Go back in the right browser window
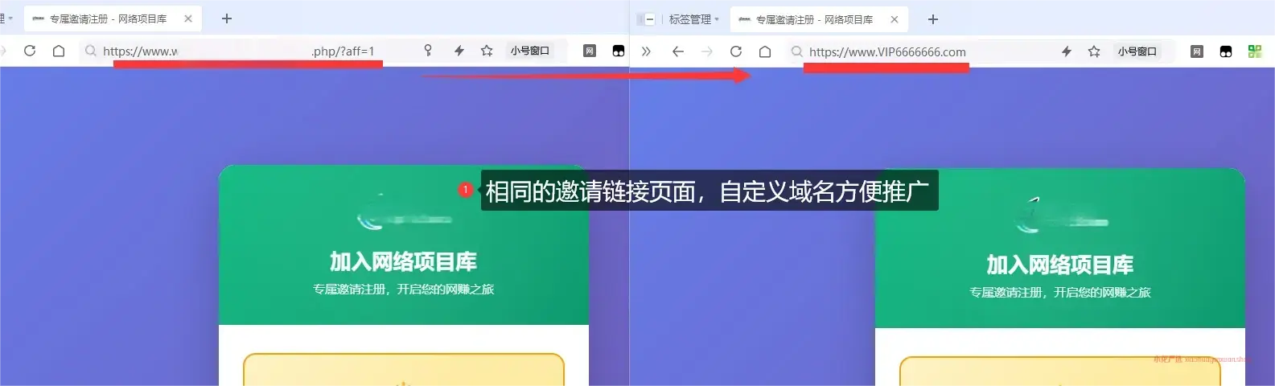 tap(678, 51)
